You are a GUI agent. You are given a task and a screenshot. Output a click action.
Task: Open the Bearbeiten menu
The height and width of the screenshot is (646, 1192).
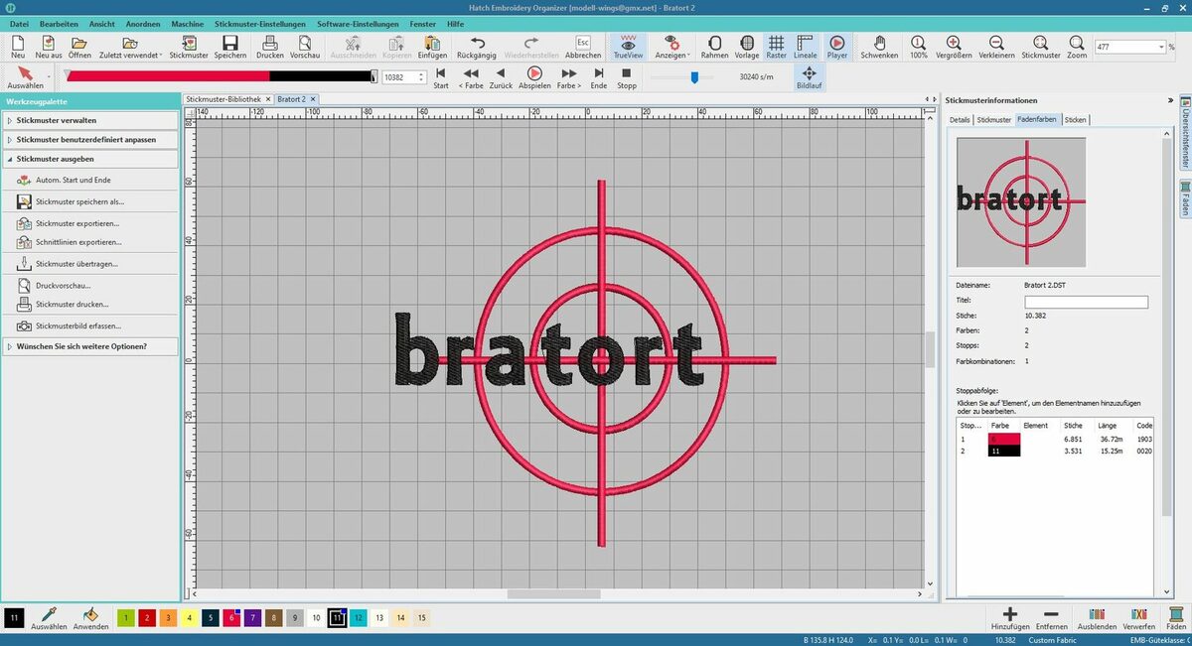(x=59, y=23)
